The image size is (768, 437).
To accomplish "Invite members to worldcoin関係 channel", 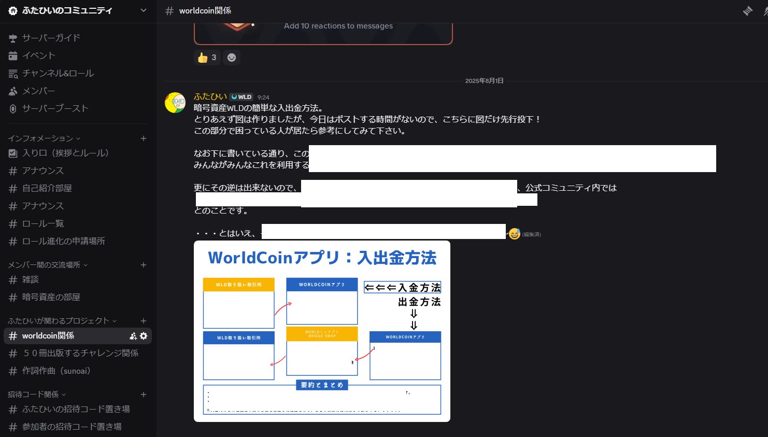I will pyautogui.click(x=133, y=336).
